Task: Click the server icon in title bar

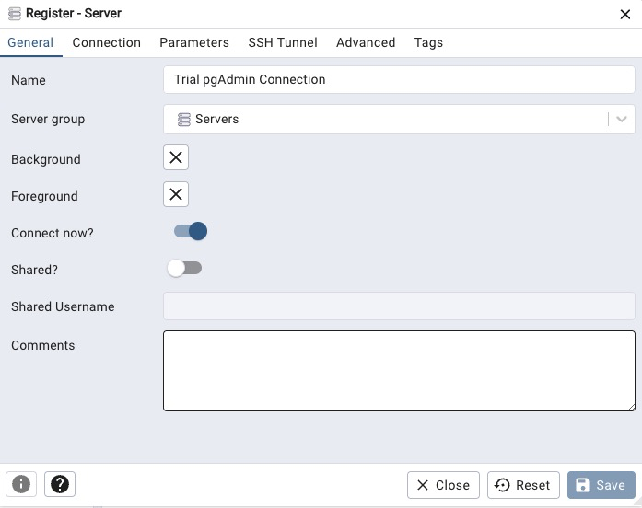Action: [x=15, y=14]
